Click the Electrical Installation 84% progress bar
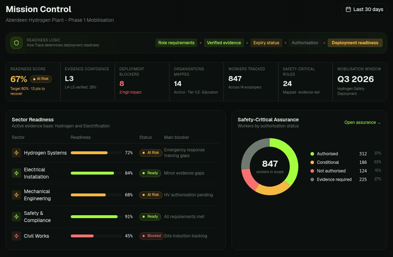Screen dimensions: 393x257 [x=96, y=173]
